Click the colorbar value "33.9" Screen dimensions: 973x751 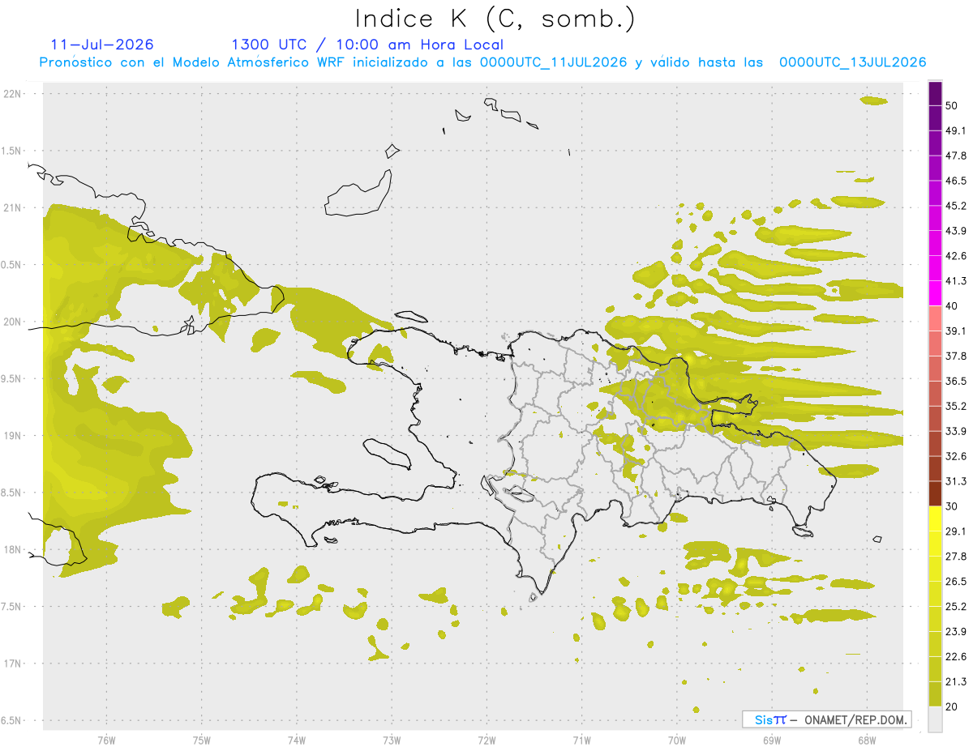(956, 431)
